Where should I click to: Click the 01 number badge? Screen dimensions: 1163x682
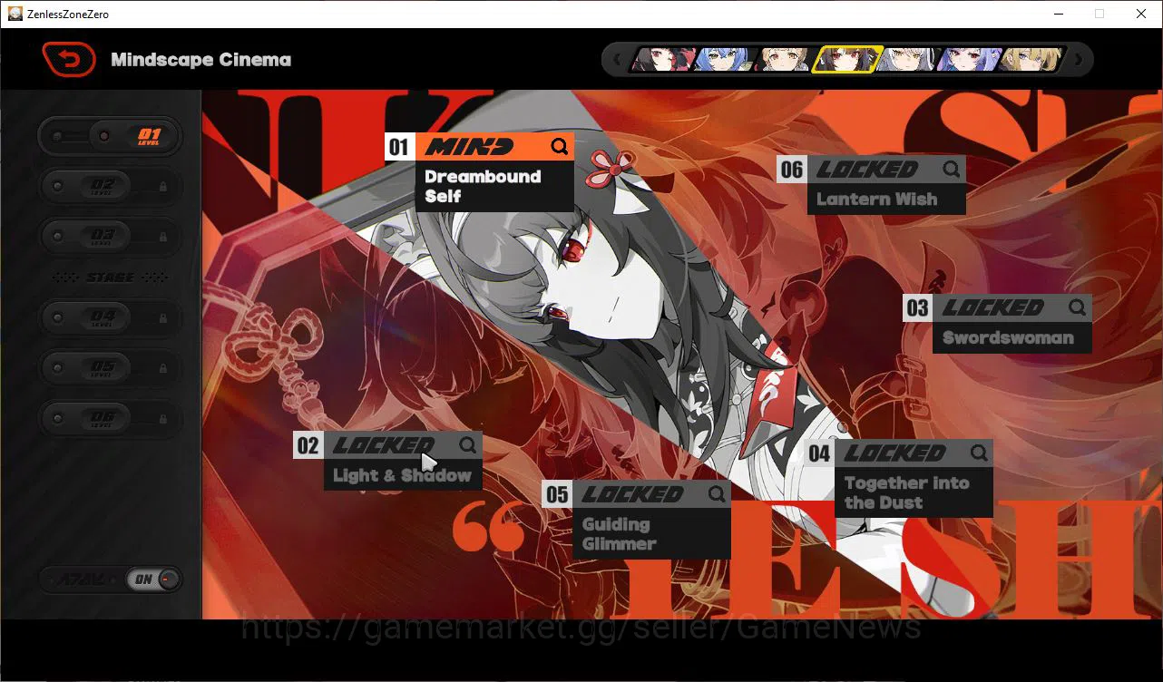point(399,147)
